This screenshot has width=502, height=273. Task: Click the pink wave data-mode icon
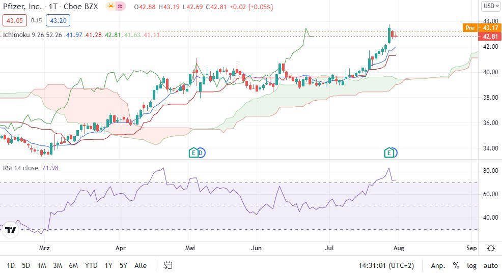(x=120, y=6)
